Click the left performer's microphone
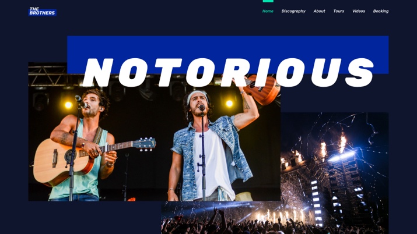 click(81, 102)
